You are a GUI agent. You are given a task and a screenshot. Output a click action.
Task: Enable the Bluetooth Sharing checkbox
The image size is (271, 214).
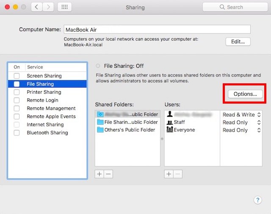click(17, 133)
